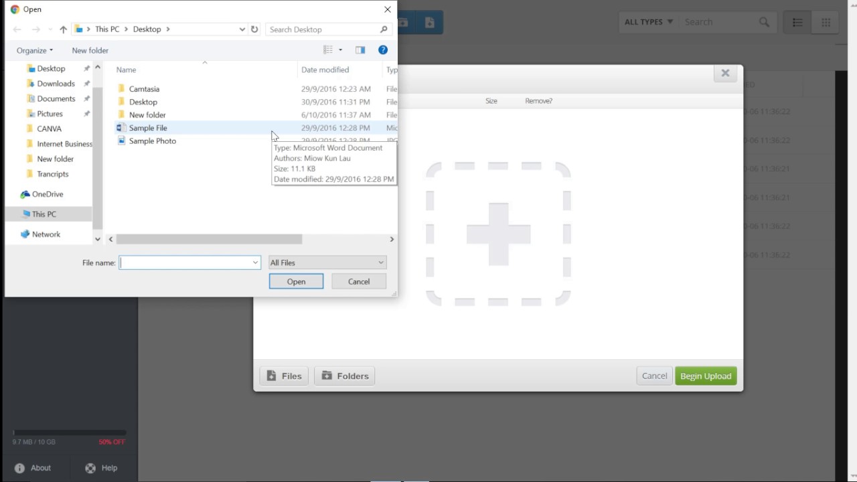
Task: Click the upload file icon in blue toolbar
Action: [430, 23]
